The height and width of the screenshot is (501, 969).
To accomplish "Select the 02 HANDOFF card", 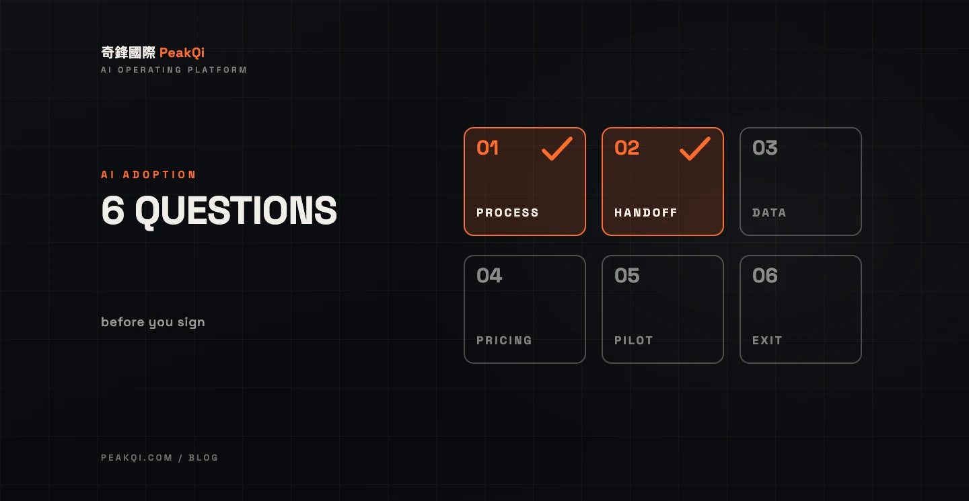I will (x=663, y=182).
